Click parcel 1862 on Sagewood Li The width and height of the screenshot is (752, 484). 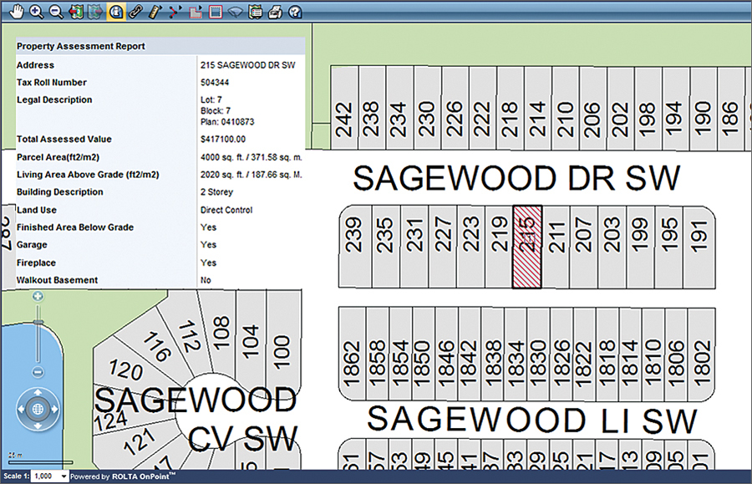coord(352,354)
